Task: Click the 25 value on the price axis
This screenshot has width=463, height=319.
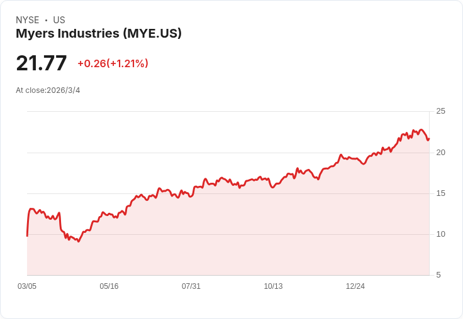Action: pos(440,111)
